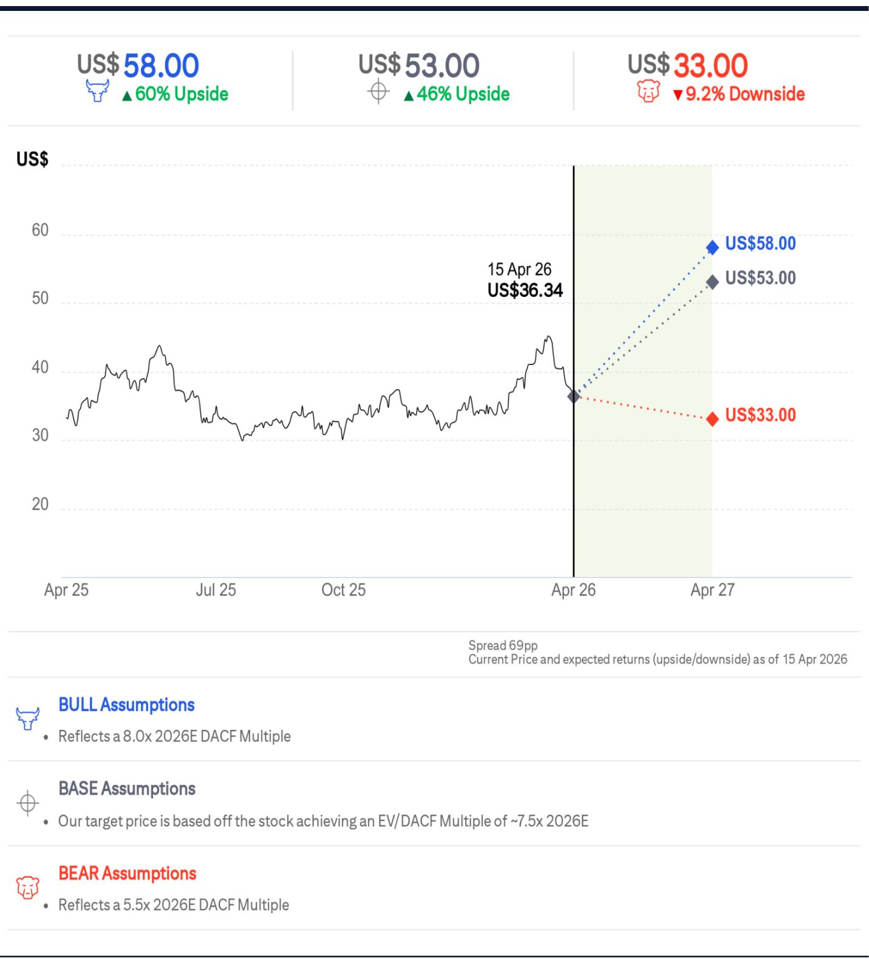
Task: Click the US$33.00 bear price target header
Action: point(687,66)
